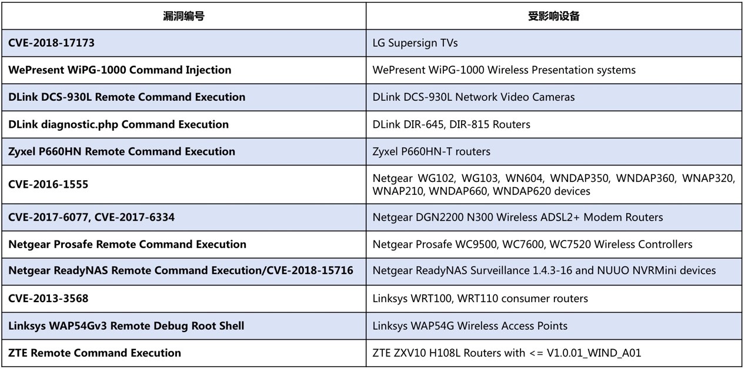Select the LG Supersign TVs cell
This screenshot has width=745, height=369.
click(x=554, y=43)
